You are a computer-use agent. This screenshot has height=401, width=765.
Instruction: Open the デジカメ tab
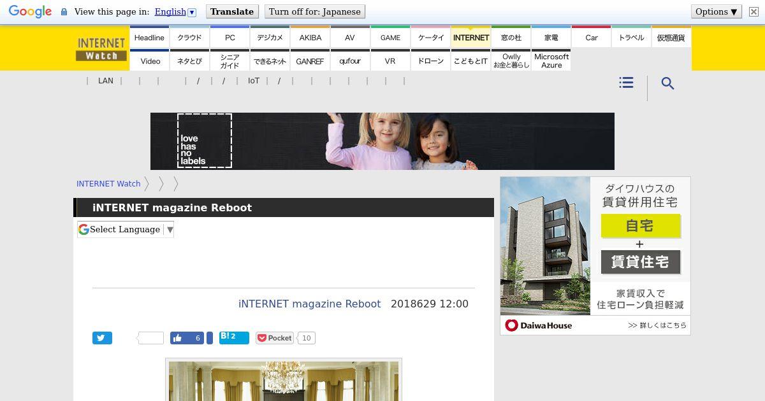pos(270,38)
